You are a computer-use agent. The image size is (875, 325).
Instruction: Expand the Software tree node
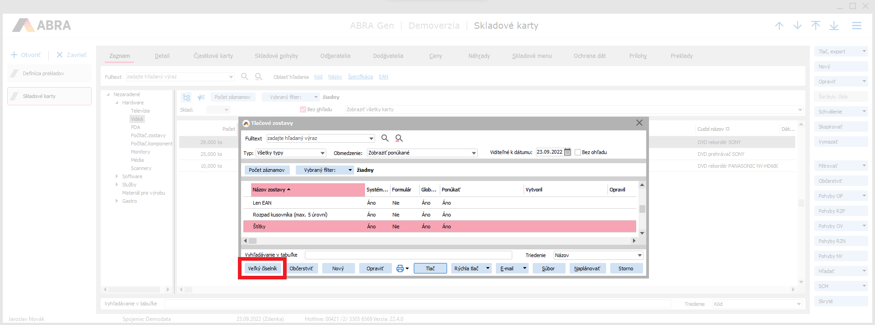pos(117,176)
